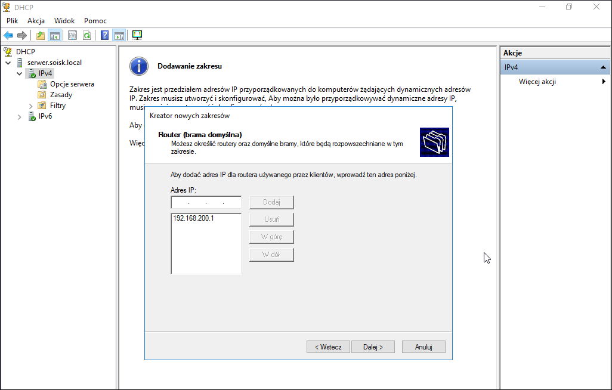
Task: Select the serwer.soisk.local tree label
Action: pyautogui.click(x=55, y=63)
